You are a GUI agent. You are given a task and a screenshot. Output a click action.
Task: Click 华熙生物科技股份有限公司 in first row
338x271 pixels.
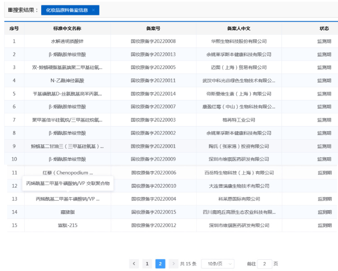click(x=238, y=41)
